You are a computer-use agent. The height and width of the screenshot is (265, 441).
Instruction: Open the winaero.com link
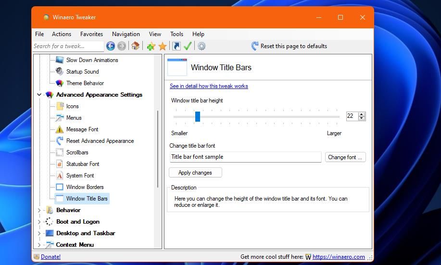(339, 256)
